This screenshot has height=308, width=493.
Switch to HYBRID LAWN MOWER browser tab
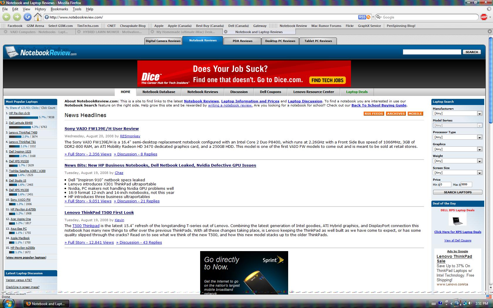tap(112, 32)
